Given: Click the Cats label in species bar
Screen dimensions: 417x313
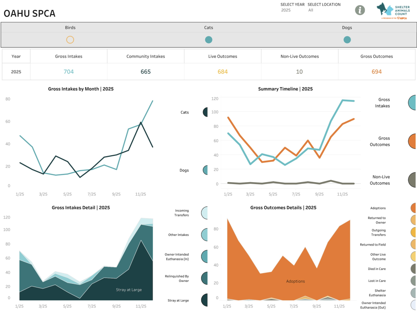Looking at the screenshot, I should pos(209,27).
